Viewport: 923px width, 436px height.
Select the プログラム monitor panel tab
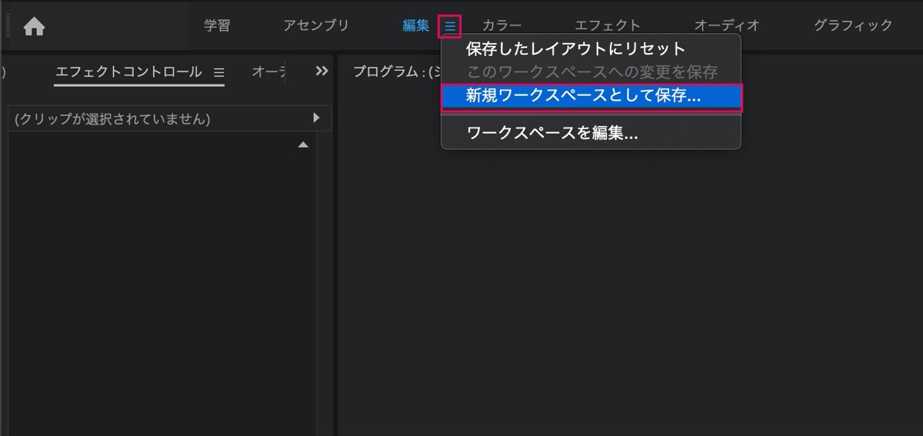point(396,72)
